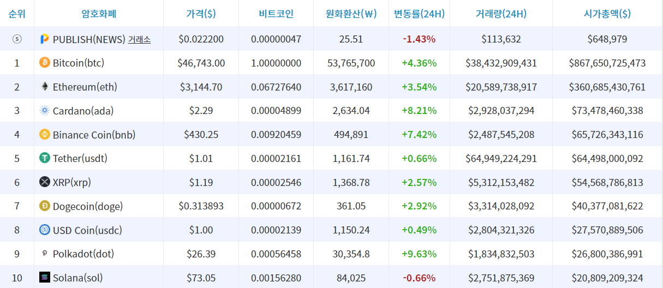This screenshot has width=663, height=288.
Task: Click the Dogecoin logo icon
Action: (45, 206)
